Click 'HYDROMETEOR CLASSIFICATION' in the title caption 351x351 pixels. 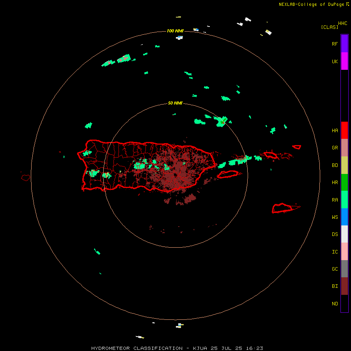(137, 348)
